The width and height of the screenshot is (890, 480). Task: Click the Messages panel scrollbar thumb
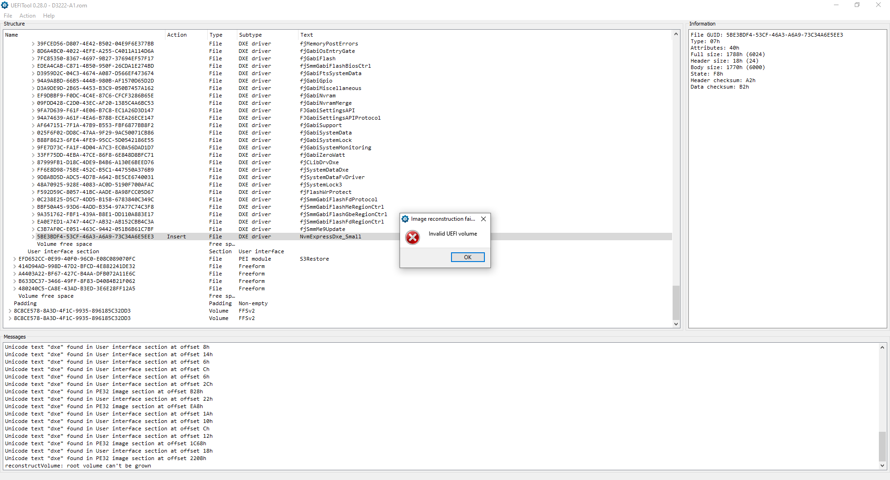[882, 447]
